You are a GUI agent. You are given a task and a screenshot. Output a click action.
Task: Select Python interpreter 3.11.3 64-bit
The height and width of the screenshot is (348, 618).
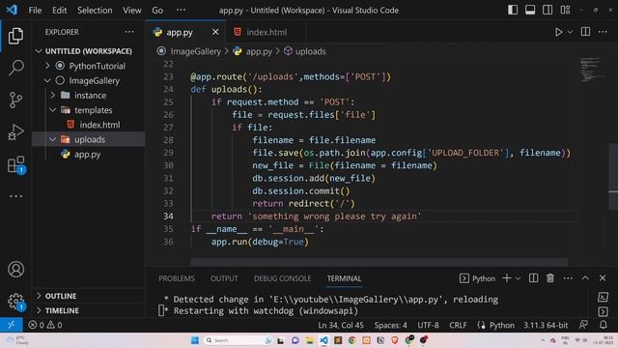(x=546, y=325)
